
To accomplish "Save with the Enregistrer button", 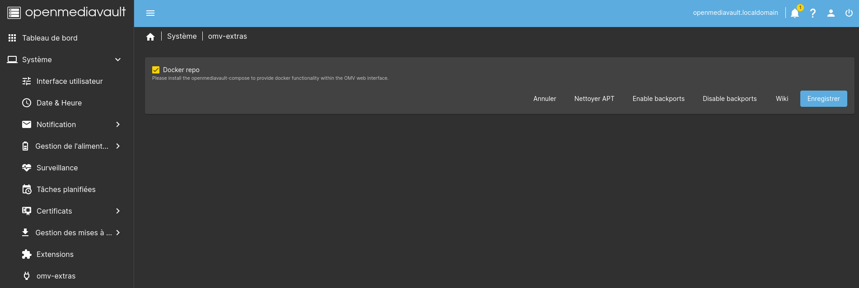I will coord(824,99).
